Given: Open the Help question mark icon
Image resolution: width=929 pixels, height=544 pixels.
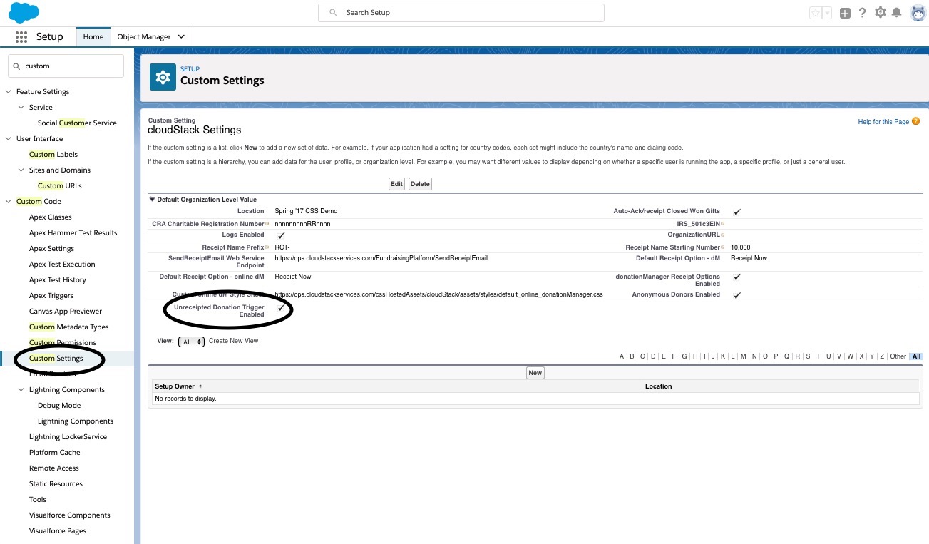Looking at the screenshot, I should tap(862, 13).
